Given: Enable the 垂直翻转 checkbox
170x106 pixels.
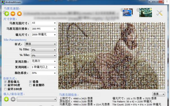Looking at the screenshot, I should tap(30, 85).
